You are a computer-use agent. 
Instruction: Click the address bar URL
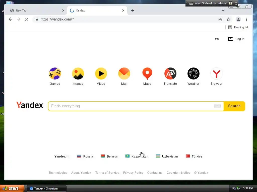tap(57, 19)
